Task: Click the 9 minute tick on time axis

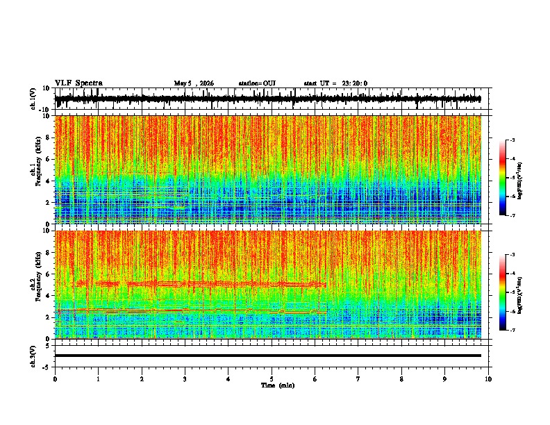Action: [444, 379]
